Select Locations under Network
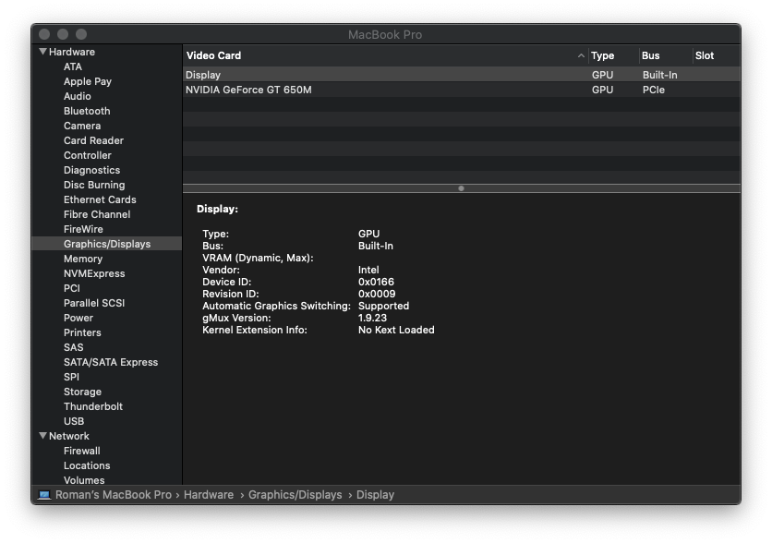The height and width of the screenshot is (543, 772). tap(87, 465)
